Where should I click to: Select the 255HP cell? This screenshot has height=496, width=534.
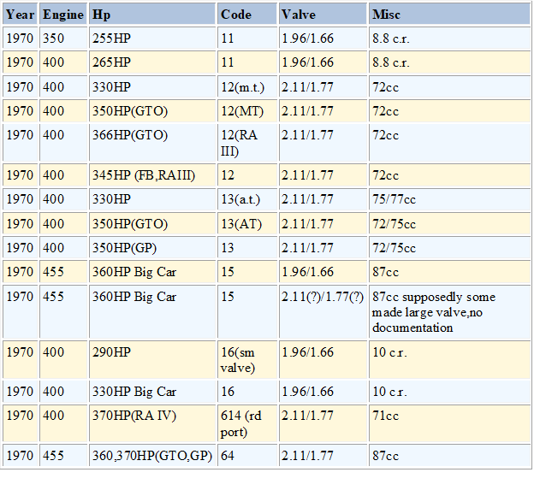pyautogui.click(x=152, y=38)
